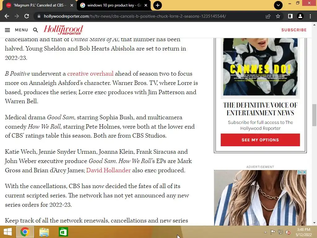Open the creative overhaul link

point(90,74)
